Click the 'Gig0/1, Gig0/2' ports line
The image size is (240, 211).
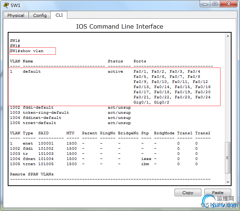(151, 102)
